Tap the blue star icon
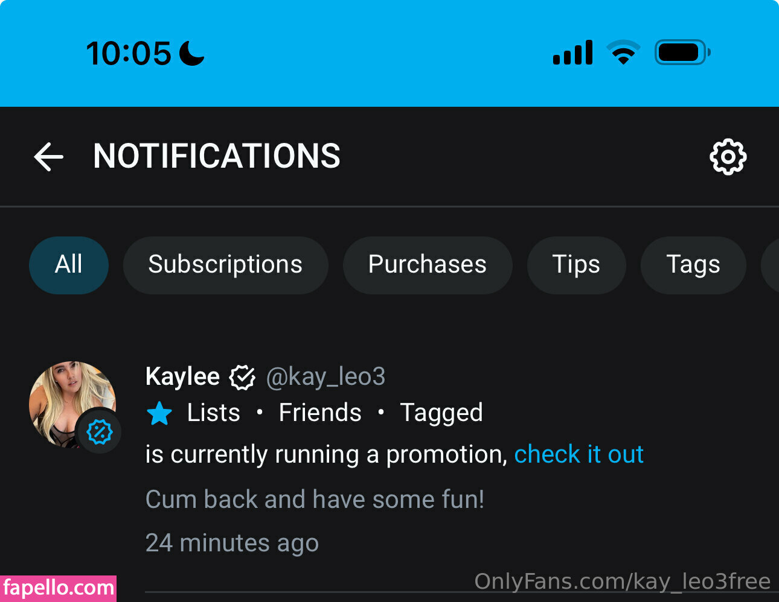The image size is (779, 602). 159,414
